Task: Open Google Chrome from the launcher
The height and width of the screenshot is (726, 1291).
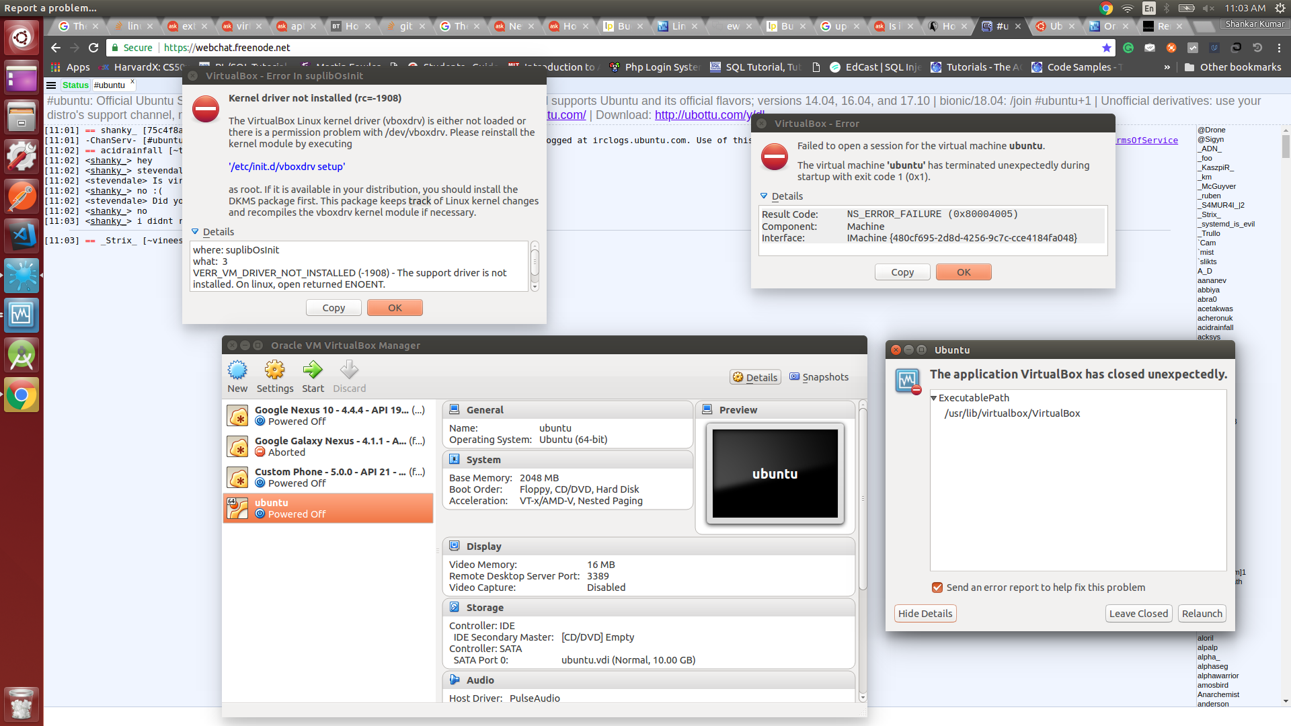Action: click(22, 395)
